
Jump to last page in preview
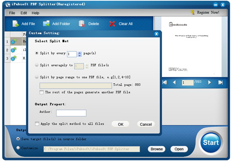pyautogui.click(x=221, y=82)
